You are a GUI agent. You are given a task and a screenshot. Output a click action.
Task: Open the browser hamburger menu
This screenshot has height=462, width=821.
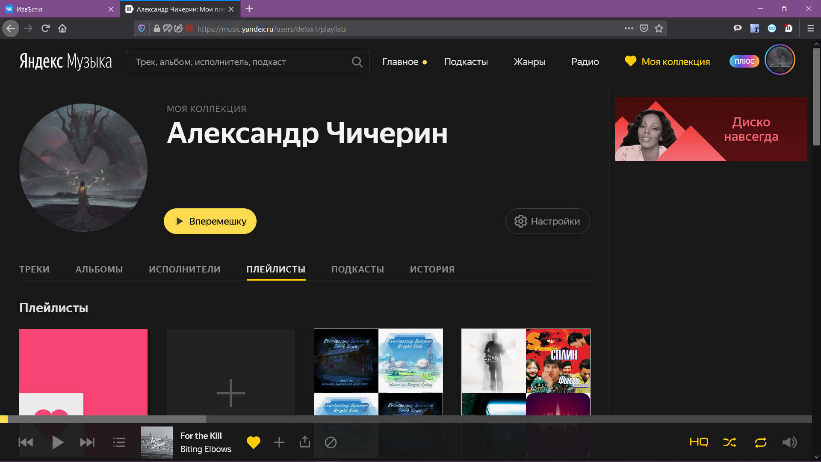810,29
